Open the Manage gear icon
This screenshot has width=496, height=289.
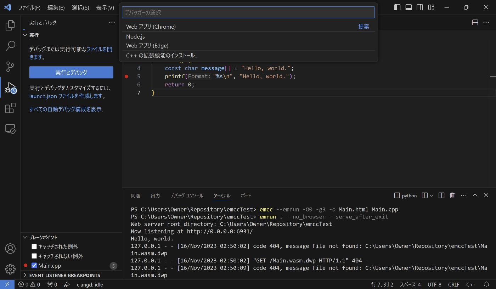10,269
